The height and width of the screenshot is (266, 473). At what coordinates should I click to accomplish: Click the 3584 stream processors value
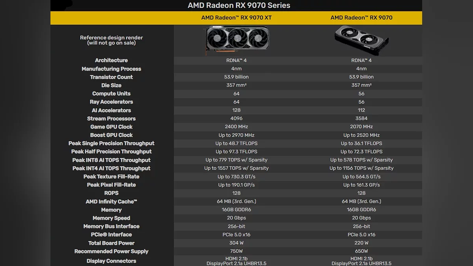coord(361,119)
